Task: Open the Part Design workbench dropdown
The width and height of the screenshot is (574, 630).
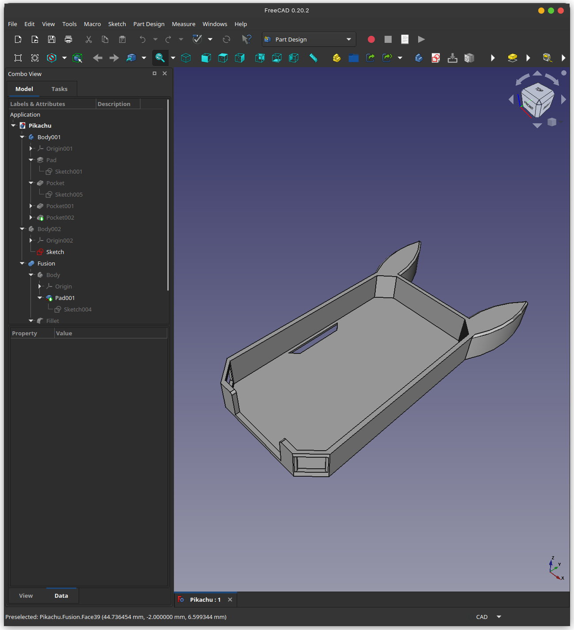Action: (x=309, y=39)
